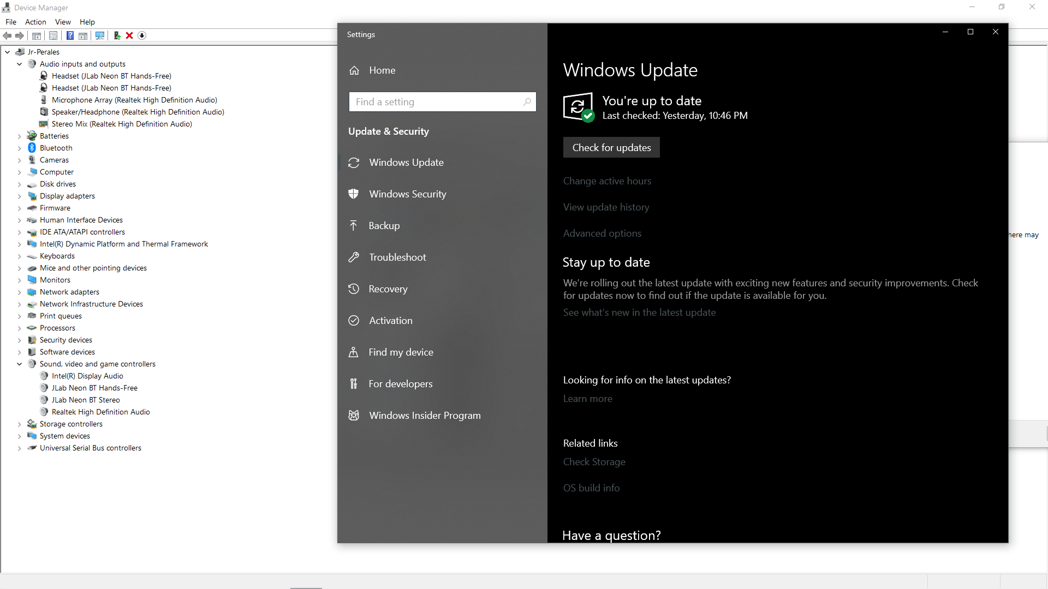Click the Troubleshoot wrench icon
The image size is (1048, 589).
354,257
